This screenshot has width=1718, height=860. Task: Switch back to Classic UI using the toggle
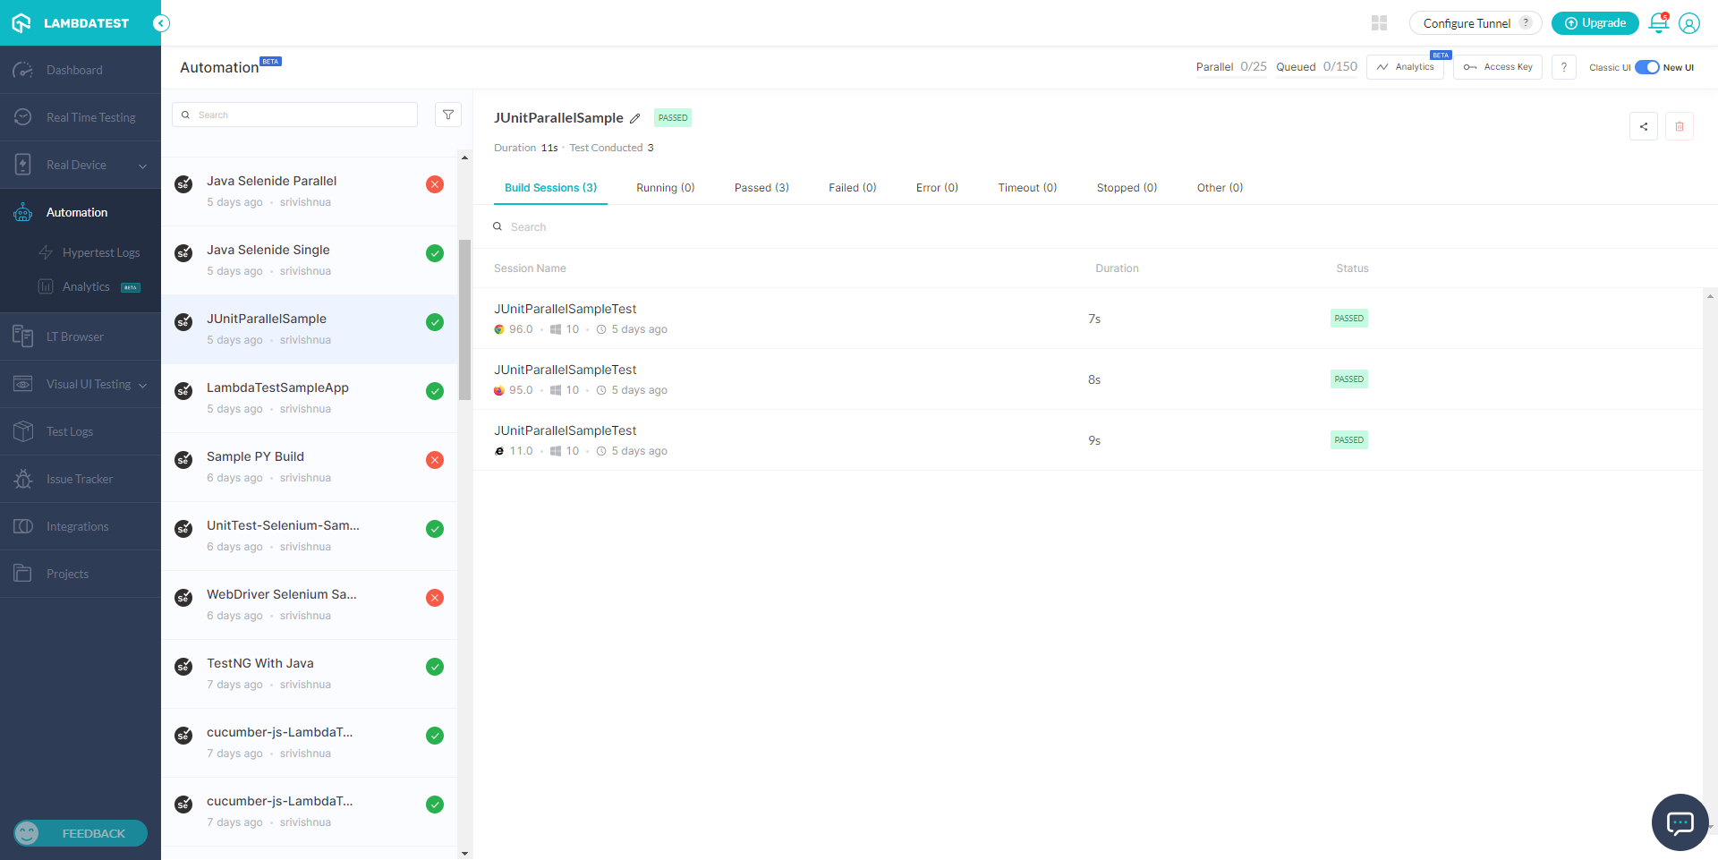[x=1646, y=67]
